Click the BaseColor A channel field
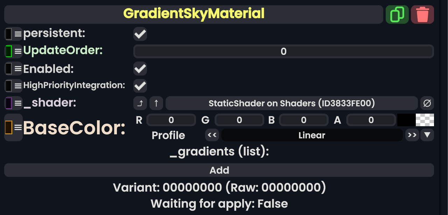This screenshot has height=215, width=448. pyautogui.click(x=371, y=120)
